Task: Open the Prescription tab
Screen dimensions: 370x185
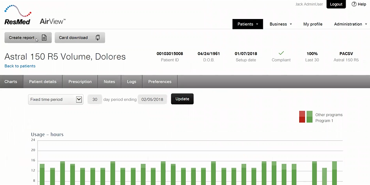Action: tap(80, 82)
